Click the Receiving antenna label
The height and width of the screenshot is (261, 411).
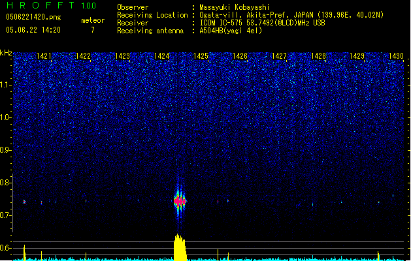(150, 31)
